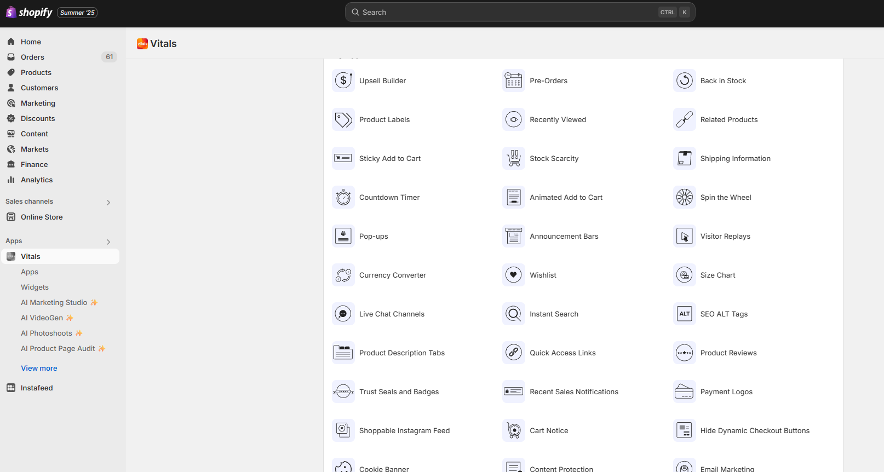Click the top Search field

pos(520,12)
